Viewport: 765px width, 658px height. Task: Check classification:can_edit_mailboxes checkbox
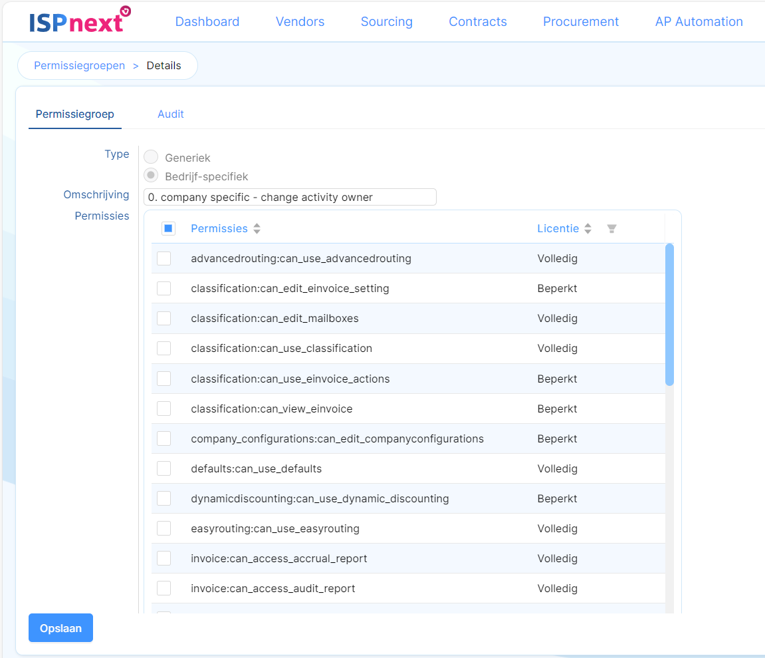[164, 319]
